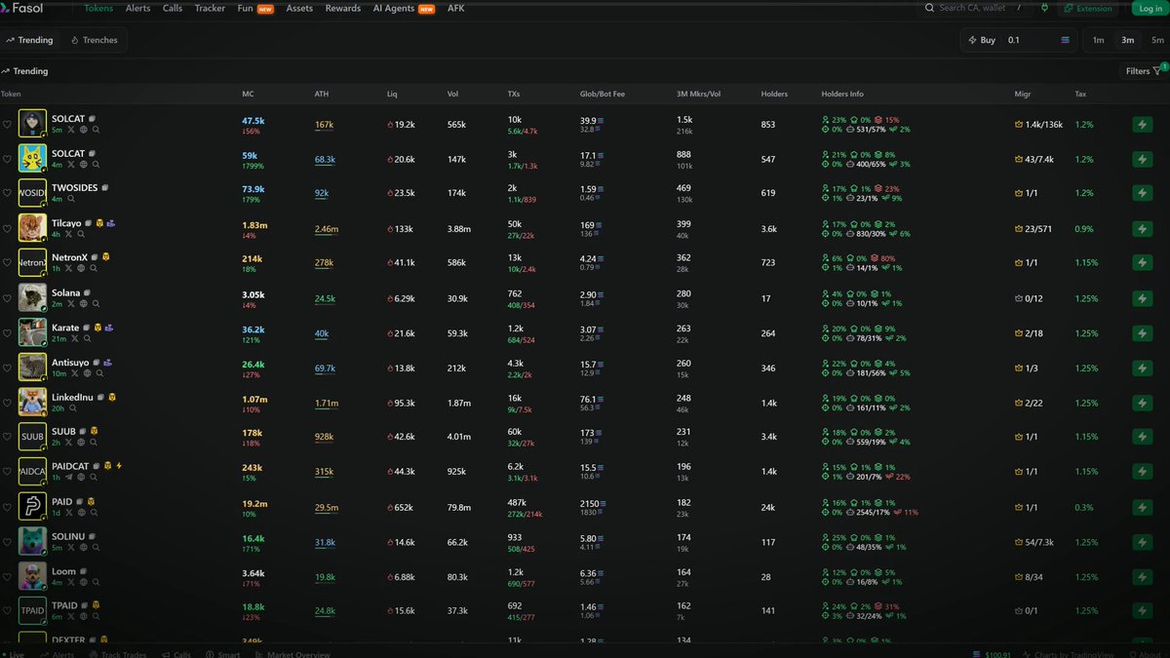Open the SOLINU wolf token image
Viewport: 1170px width, 658px height.
click(x=32, y=542)
